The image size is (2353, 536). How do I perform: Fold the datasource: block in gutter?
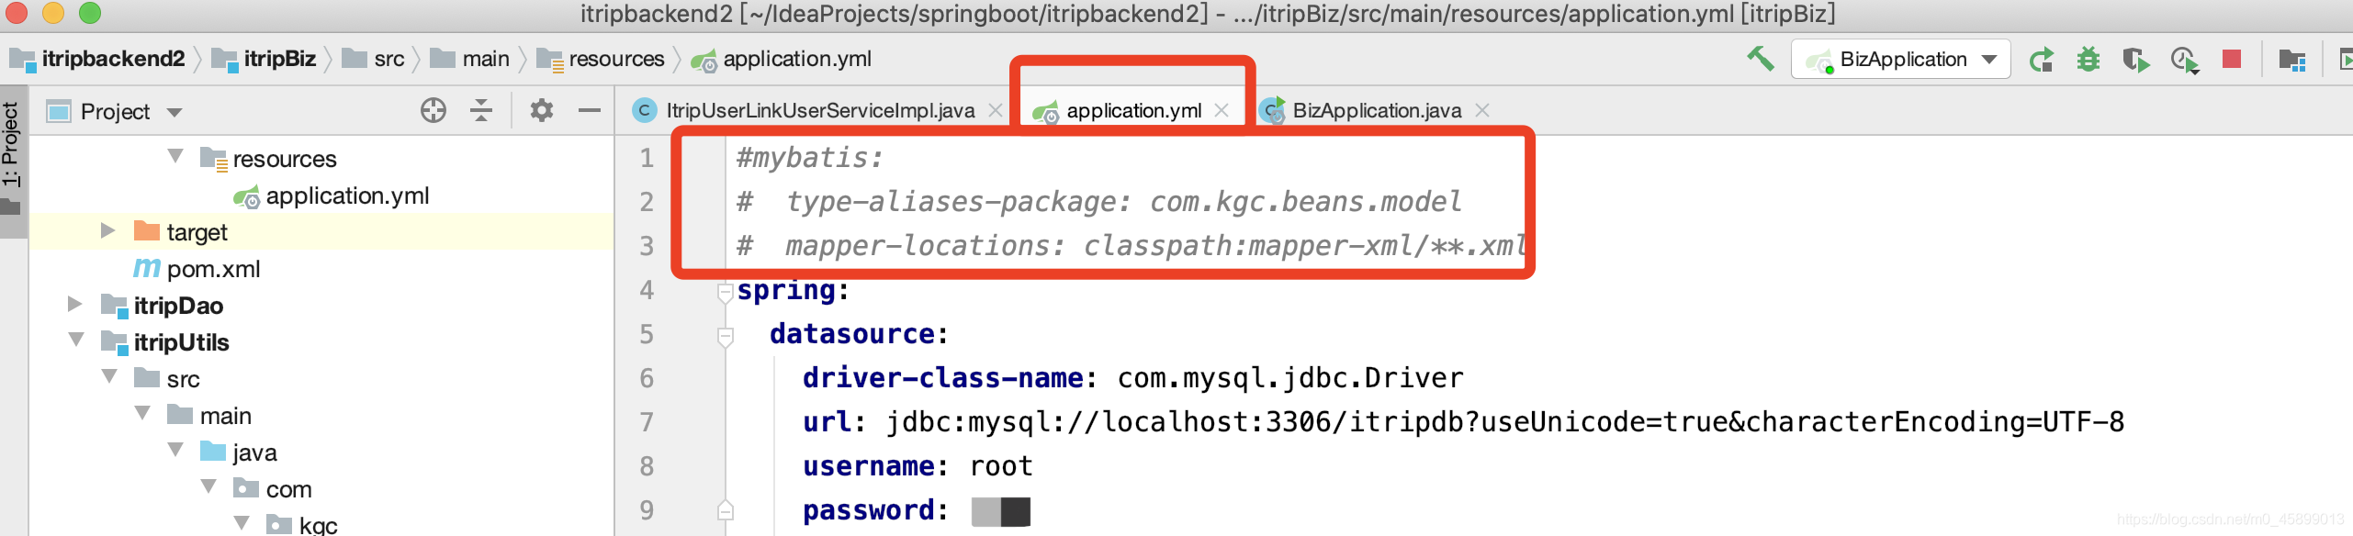pos(725,337)
